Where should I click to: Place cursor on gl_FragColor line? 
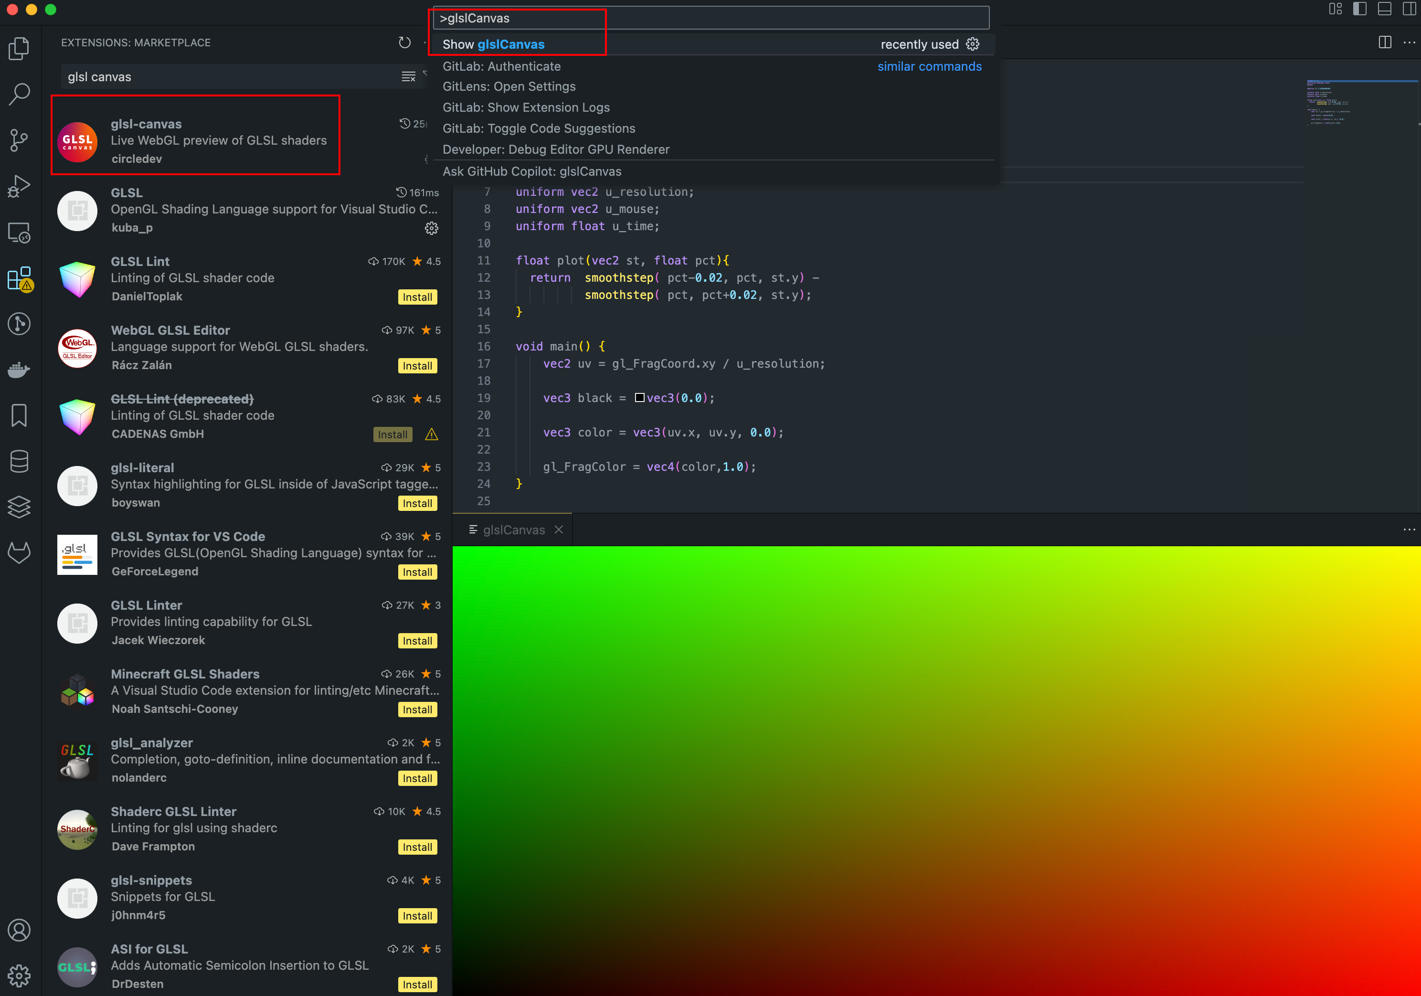[649, 467]
